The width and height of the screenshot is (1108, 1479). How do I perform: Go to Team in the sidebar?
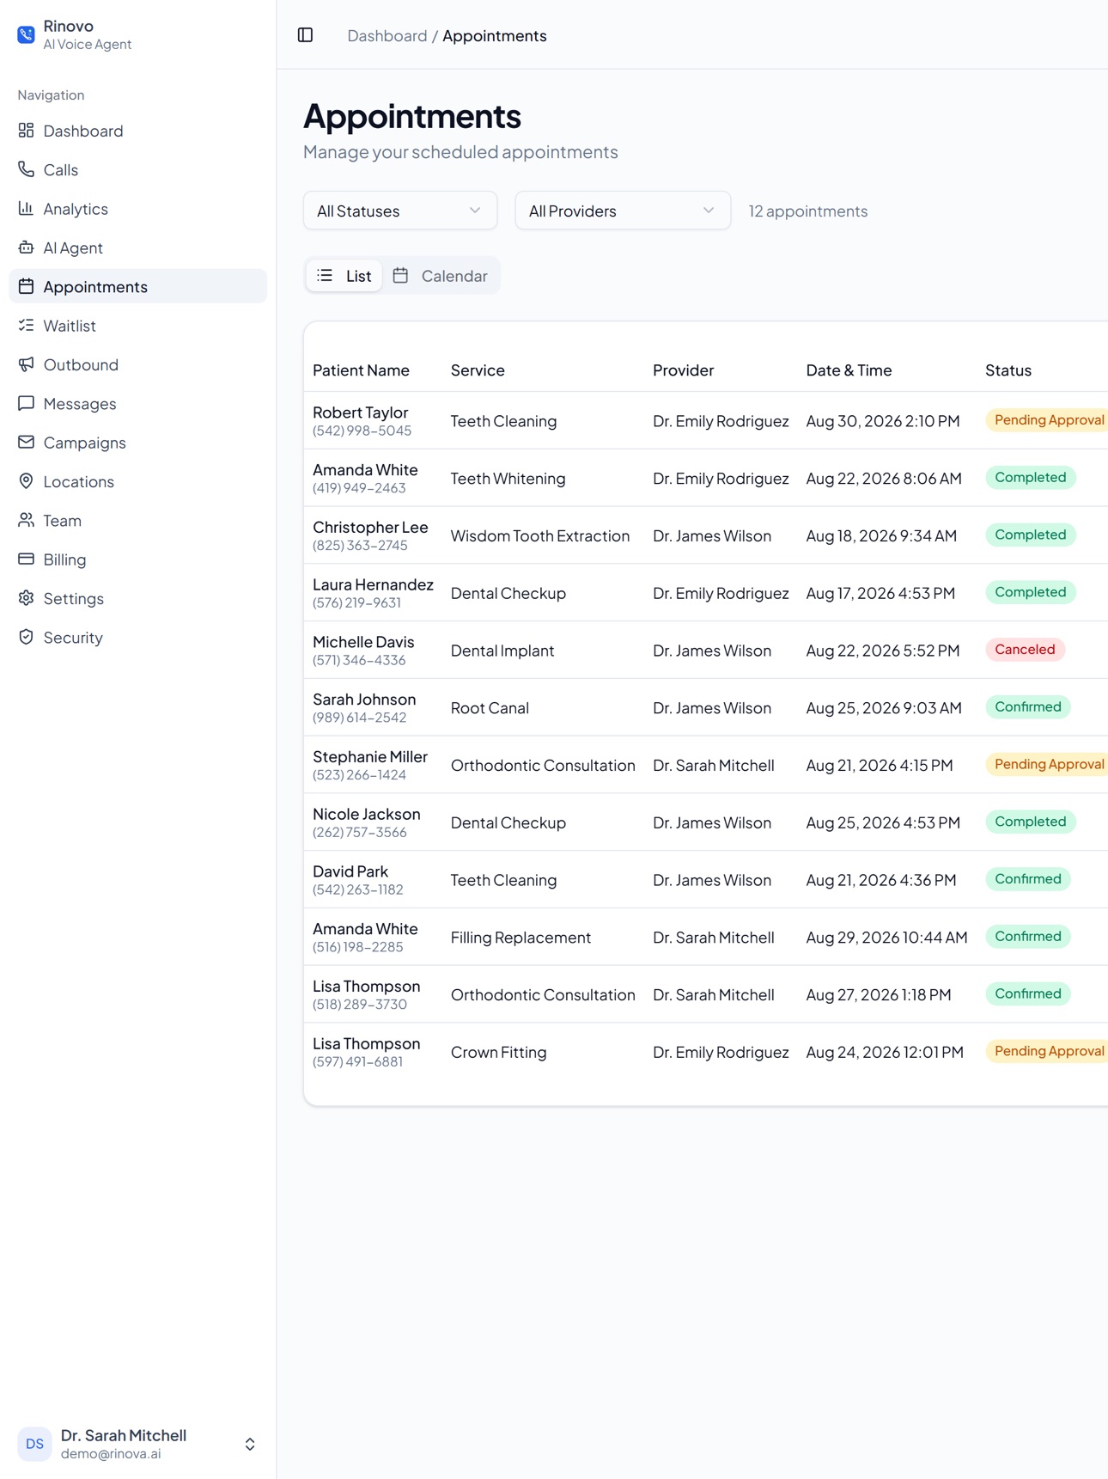click(137, 520)
